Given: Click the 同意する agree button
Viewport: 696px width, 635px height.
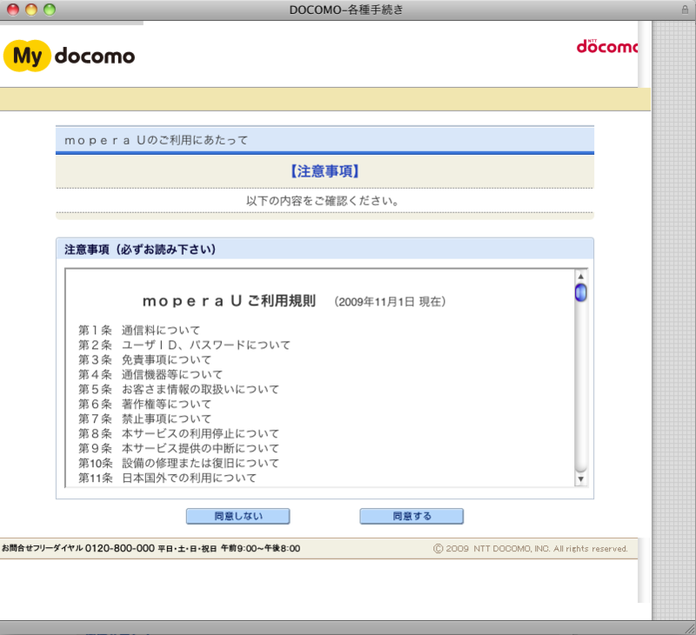Looking at the screenshot, I should pyautogui.click(x=412, y=516).
